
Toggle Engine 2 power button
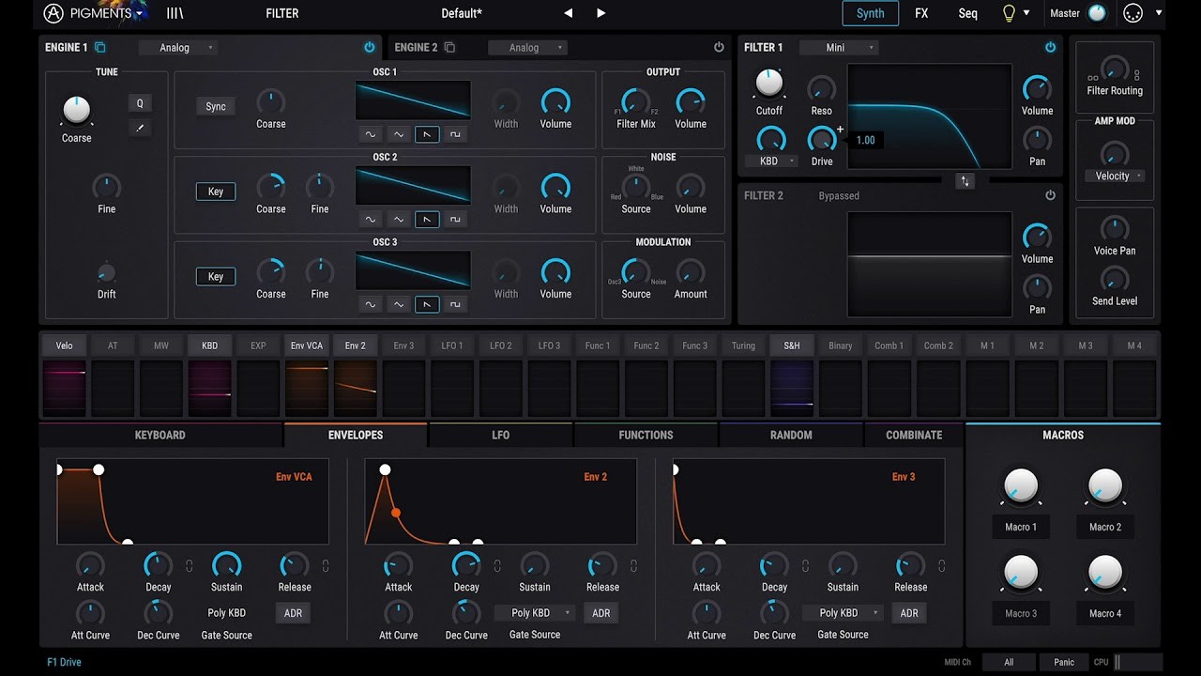719,47
